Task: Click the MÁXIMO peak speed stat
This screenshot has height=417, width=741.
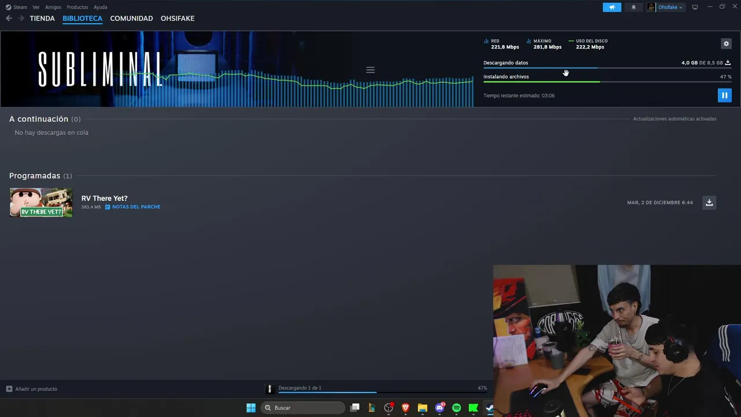Action: (x=544, y=44)
